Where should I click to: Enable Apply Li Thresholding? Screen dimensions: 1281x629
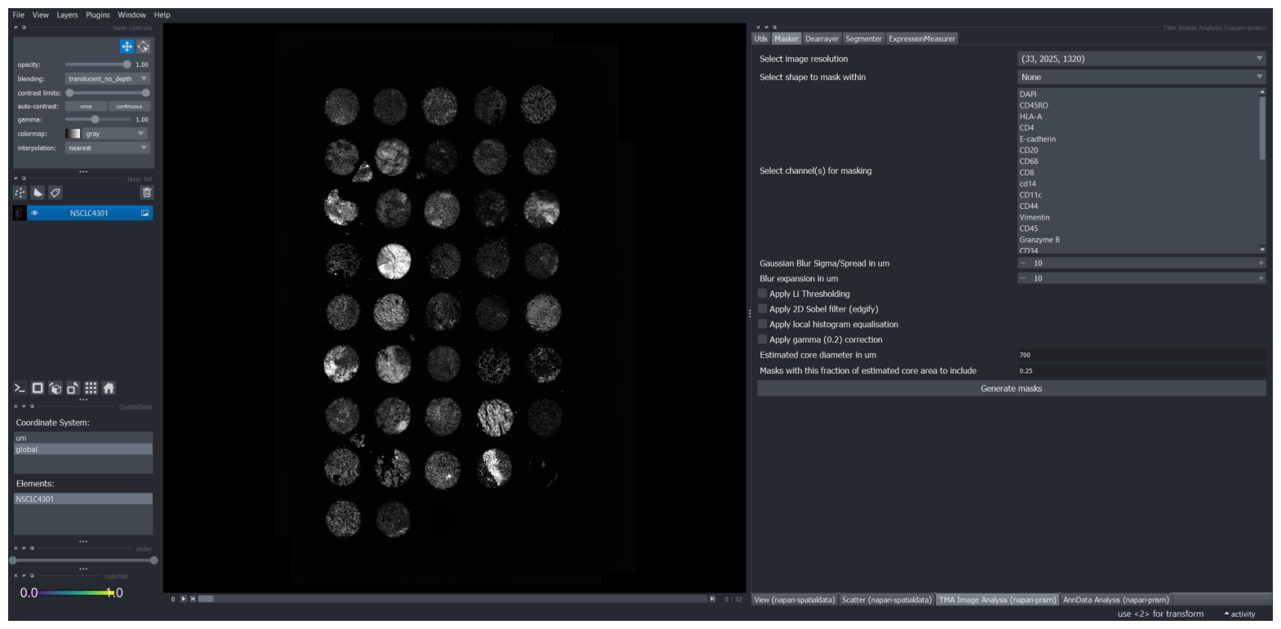(762, 294)
